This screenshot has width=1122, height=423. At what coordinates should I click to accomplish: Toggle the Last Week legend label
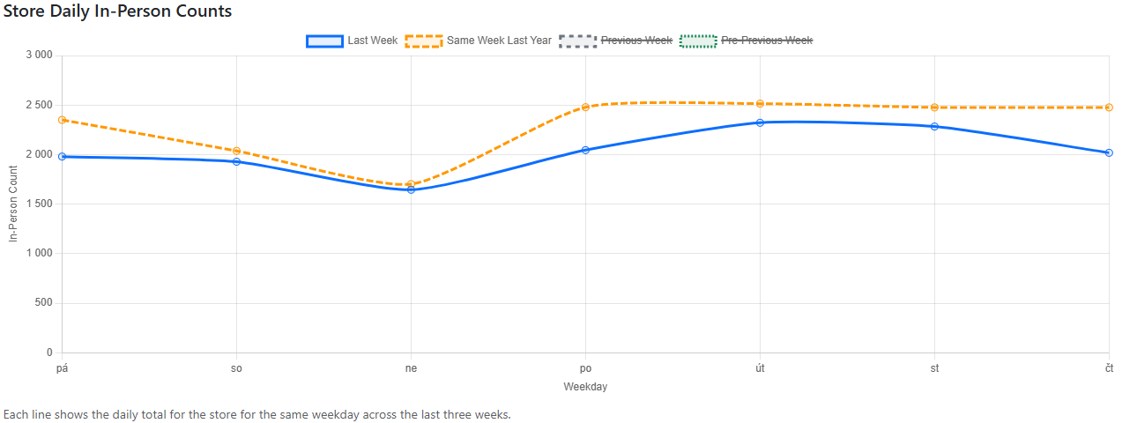click(373, 41)
